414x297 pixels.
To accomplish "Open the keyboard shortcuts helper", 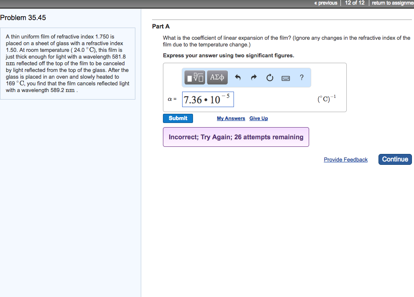I will (285, 77).
